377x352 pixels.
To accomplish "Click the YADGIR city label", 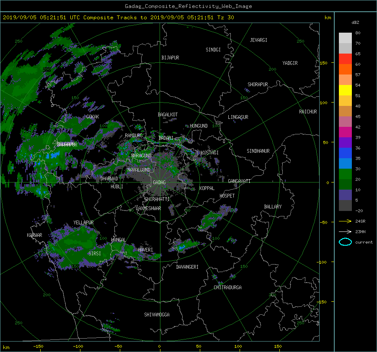I will pos(290,63).
